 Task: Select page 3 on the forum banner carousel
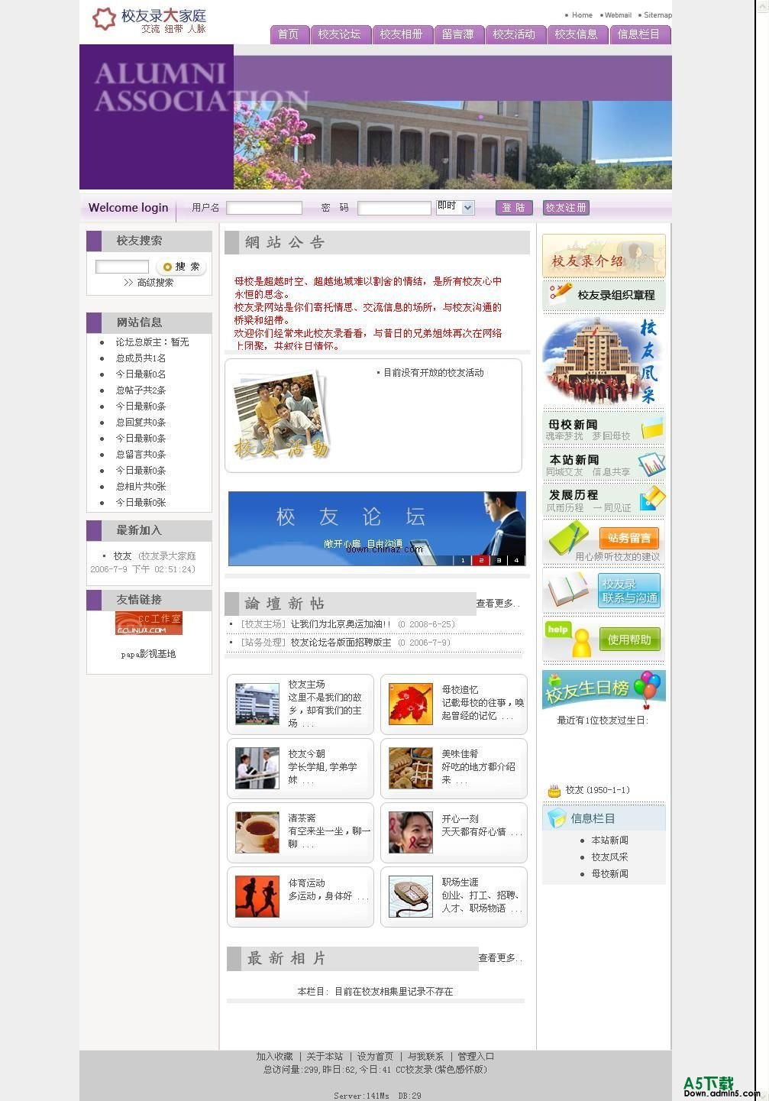click(499, 560)
